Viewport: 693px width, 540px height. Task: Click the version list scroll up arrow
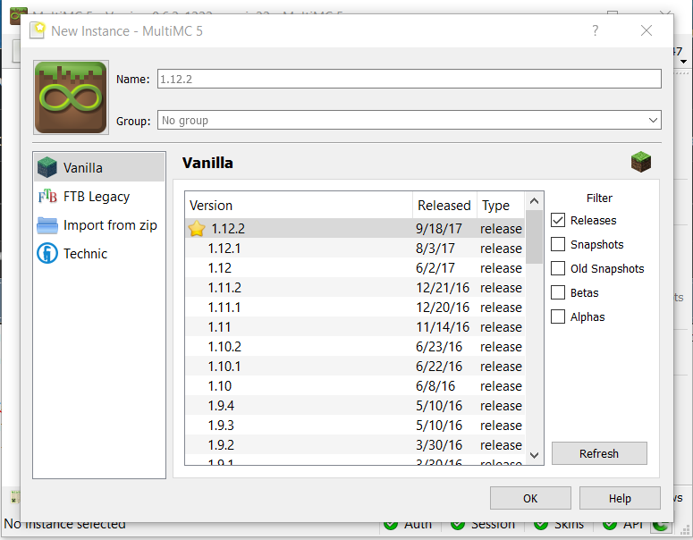[x=534, y=201]
